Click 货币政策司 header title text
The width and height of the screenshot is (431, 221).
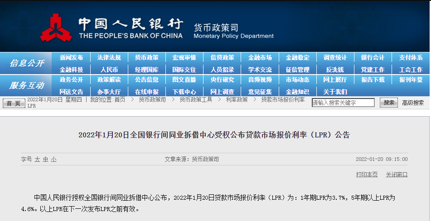(x=216, y=28)
